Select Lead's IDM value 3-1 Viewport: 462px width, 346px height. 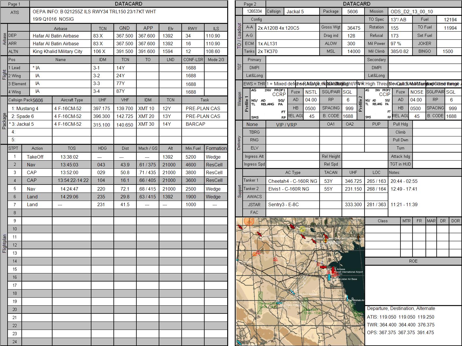[x=96, y=68]
